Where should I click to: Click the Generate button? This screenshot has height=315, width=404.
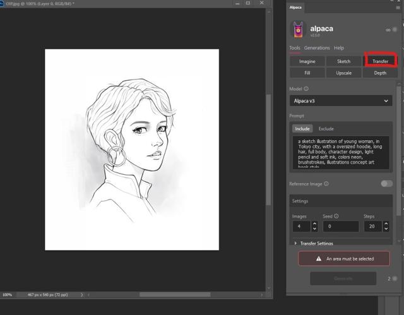(x=343, y=278)
